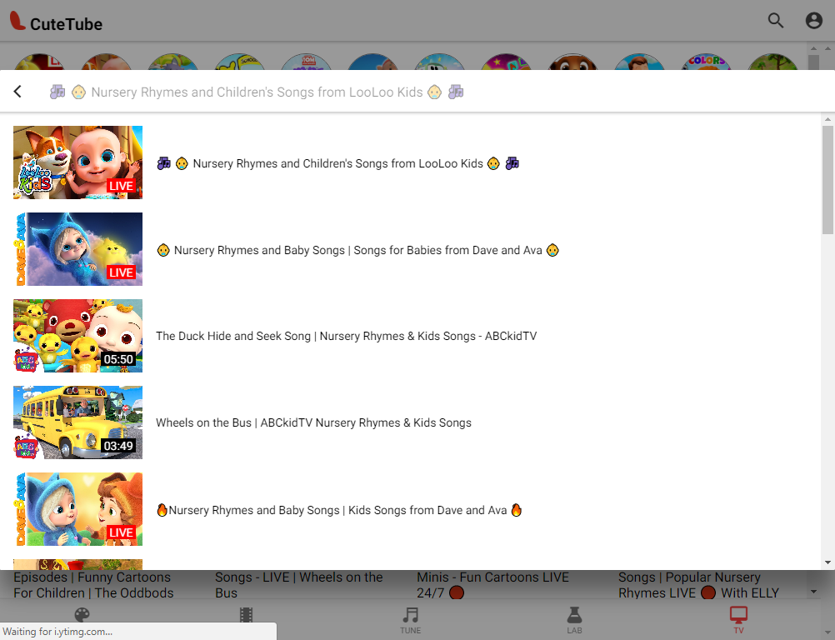Screen dimensions: 835x640
Task: Open 'Popular Nursery Rhymes LIVE With ELLY' card
Action: (x=698, y=585)
